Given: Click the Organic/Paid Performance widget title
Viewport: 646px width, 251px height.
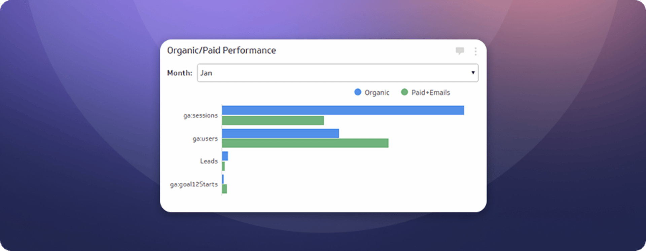Looking at the screenshot, I should coord(221,50).
